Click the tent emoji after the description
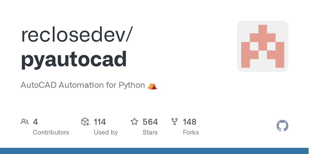Image resolution: width=309 pixels, height=154 pixels. pyautogui.click(x=152, y=85)
